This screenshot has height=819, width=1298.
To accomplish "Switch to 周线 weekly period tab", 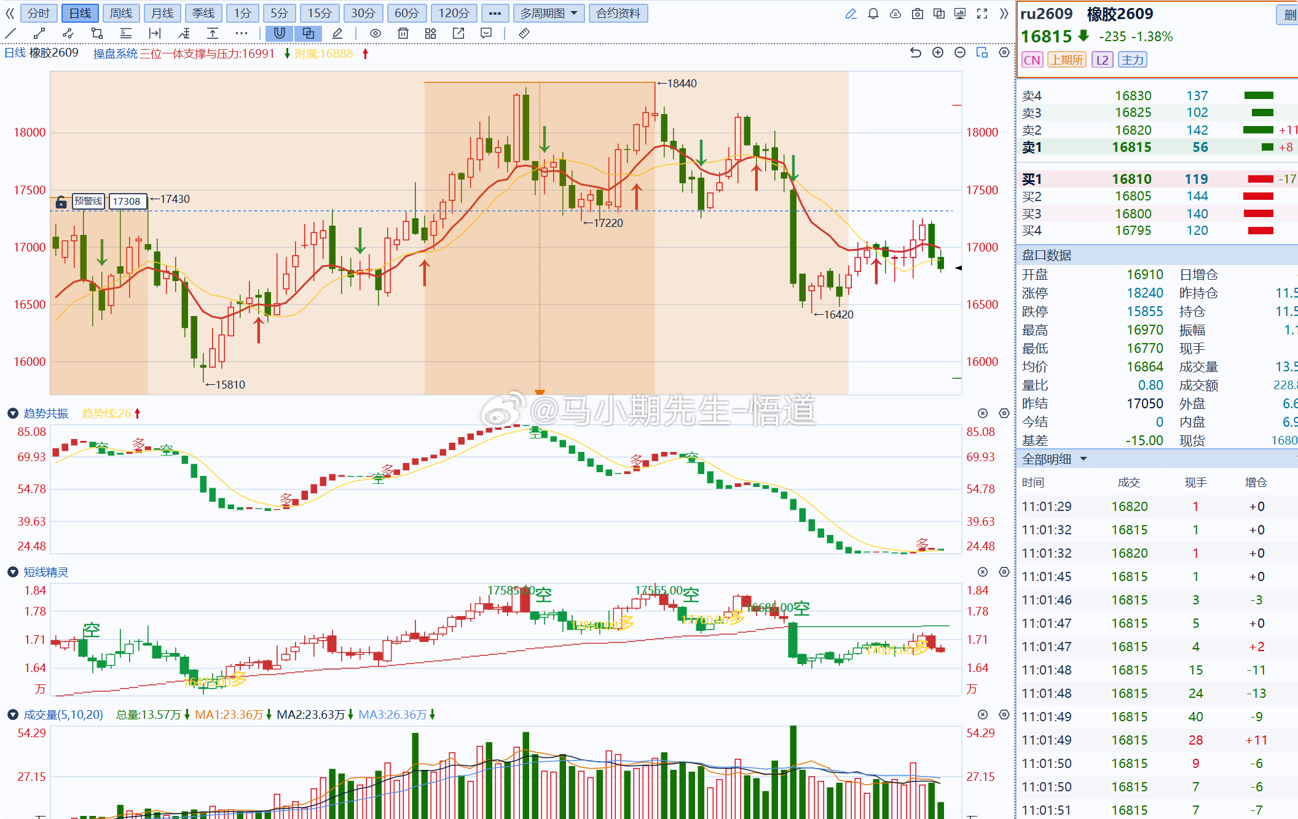I will (x=121, y=14).
